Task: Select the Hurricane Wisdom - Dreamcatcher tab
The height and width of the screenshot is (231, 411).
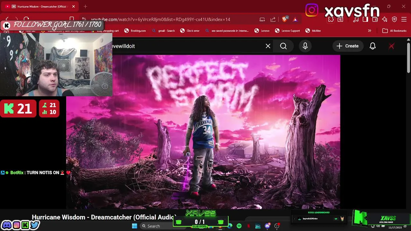Action: point(40,6)
